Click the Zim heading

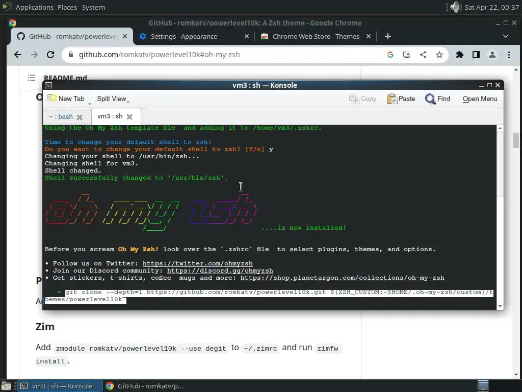(45, 327)
